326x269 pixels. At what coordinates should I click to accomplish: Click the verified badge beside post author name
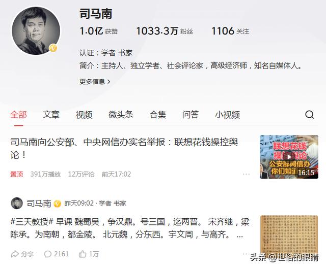(x=58, y=204)
